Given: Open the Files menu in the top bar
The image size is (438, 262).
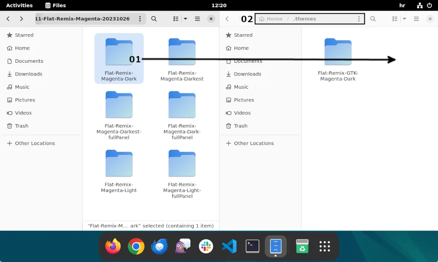Looking at the screenshot, I should tap(56, 5).
